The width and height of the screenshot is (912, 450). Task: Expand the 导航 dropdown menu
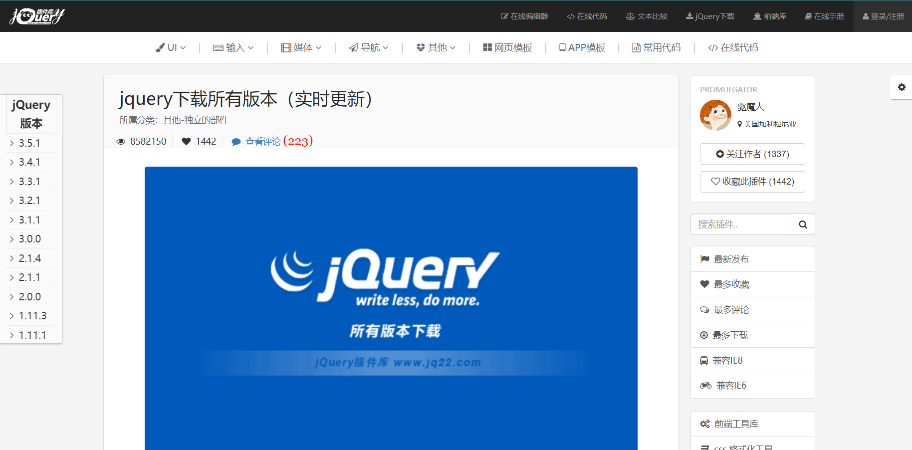pyautogui.click(x=369, y=47)
